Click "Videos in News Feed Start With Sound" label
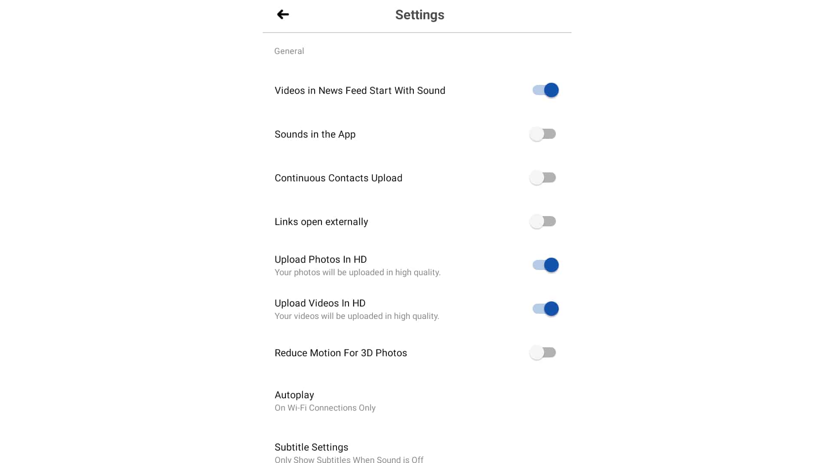 click(360, 90)
